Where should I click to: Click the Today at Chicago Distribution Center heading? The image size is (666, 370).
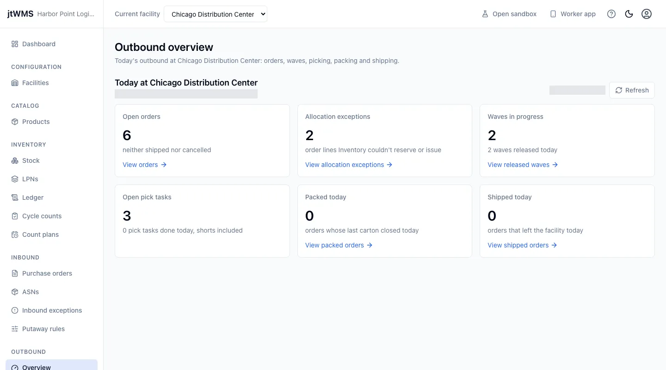click(x=186, y=83)
